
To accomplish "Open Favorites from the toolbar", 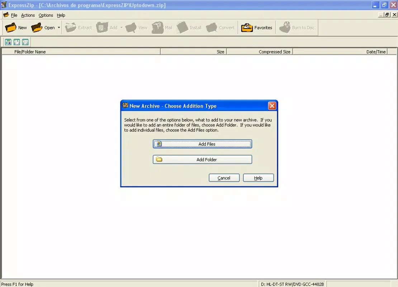I will 257,28.
